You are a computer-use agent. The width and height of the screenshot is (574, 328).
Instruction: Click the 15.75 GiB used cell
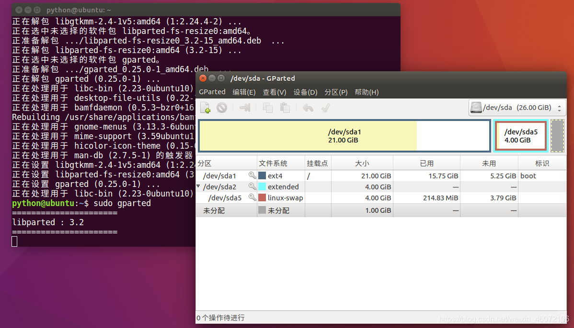click(443, 175)
